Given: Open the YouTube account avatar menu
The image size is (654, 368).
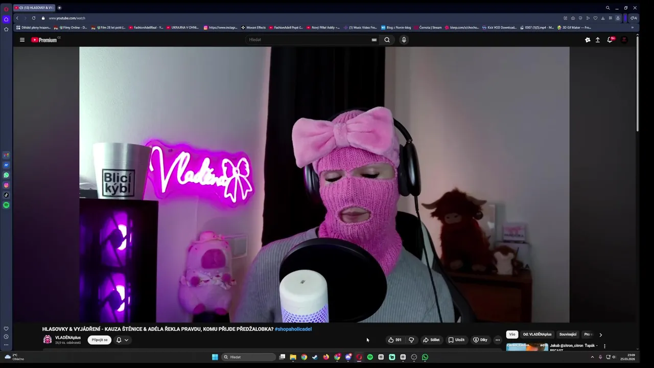Looking at the screenshot, I should 624,40.
